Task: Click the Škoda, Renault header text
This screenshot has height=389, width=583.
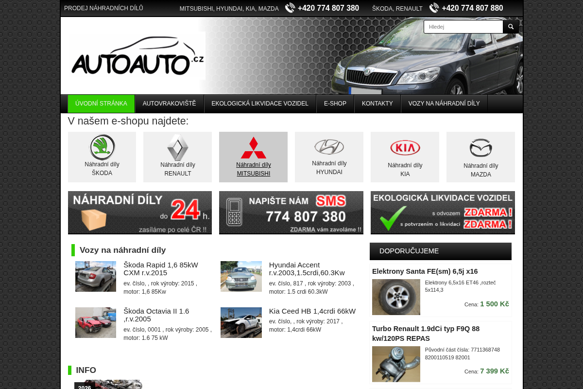Action: pos(397,9)
